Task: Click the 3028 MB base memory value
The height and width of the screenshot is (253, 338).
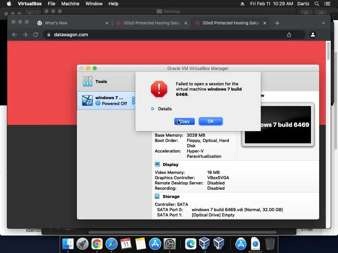Action: coord(196,135)
